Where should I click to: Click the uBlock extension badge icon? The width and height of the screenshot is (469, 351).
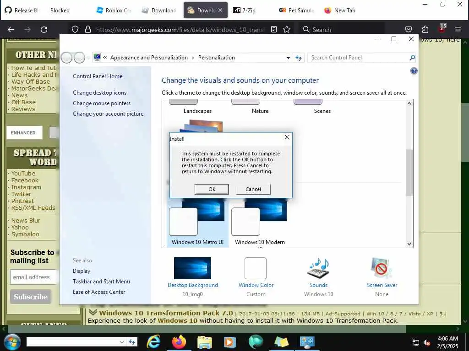pyautogui.click(x=442, y=28)
